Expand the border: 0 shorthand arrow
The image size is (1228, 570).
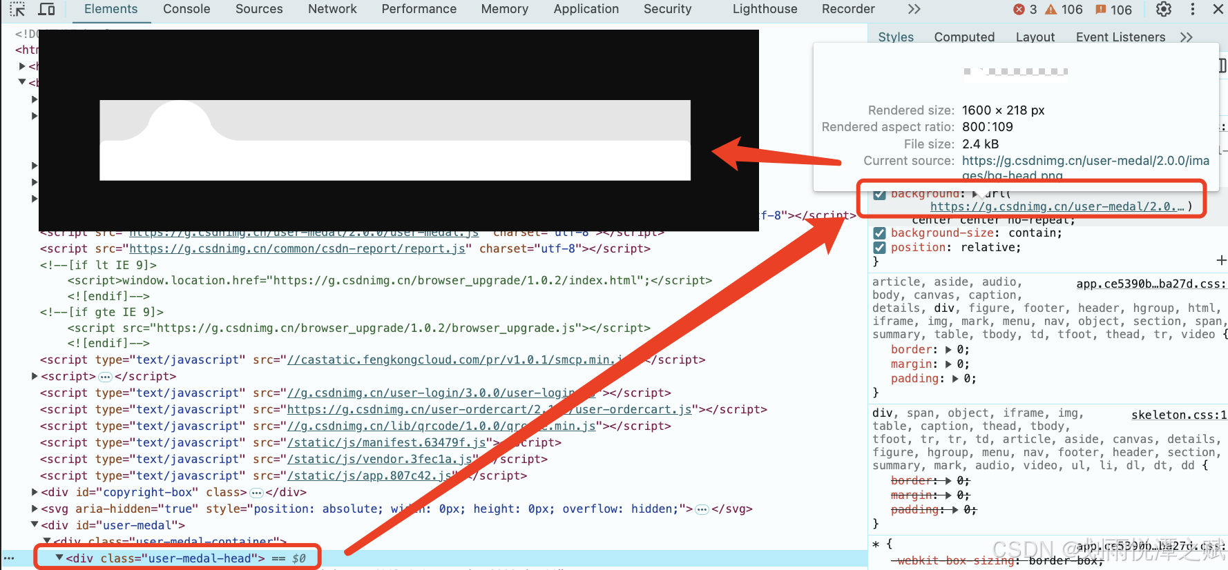(x=948, y=350)
